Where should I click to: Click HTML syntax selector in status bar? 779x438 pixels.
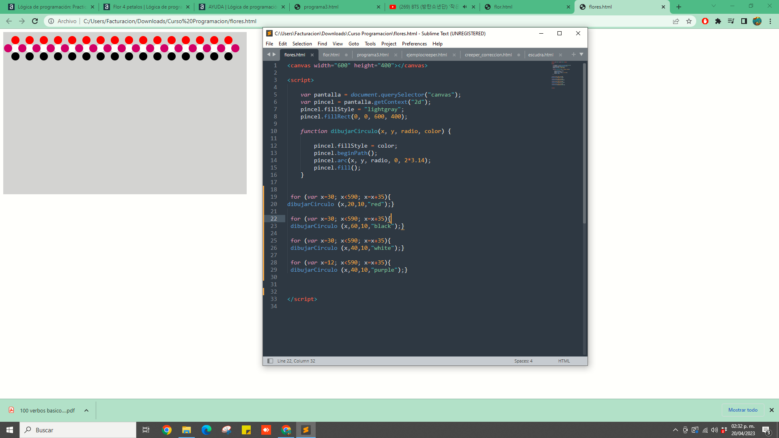[564, 361]
